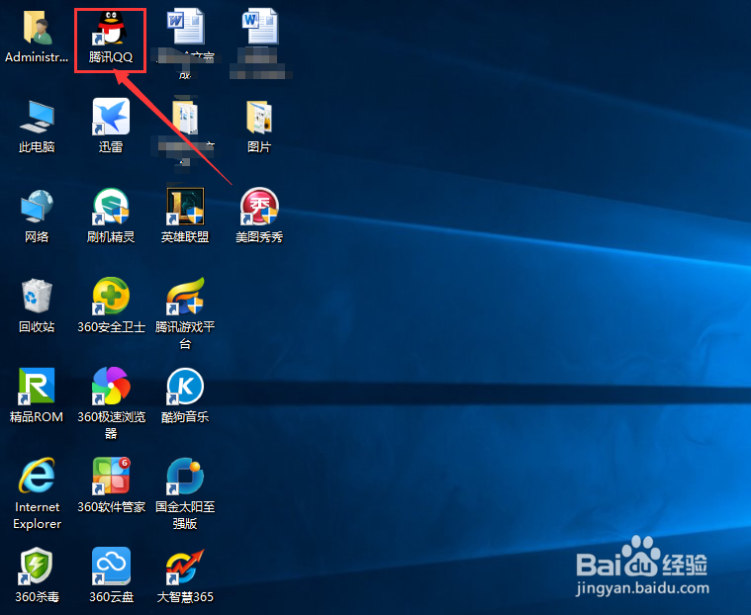Launch 360软件管家 shortcut
The height and width of the screenshot is (615, 751).
(111, 476)
